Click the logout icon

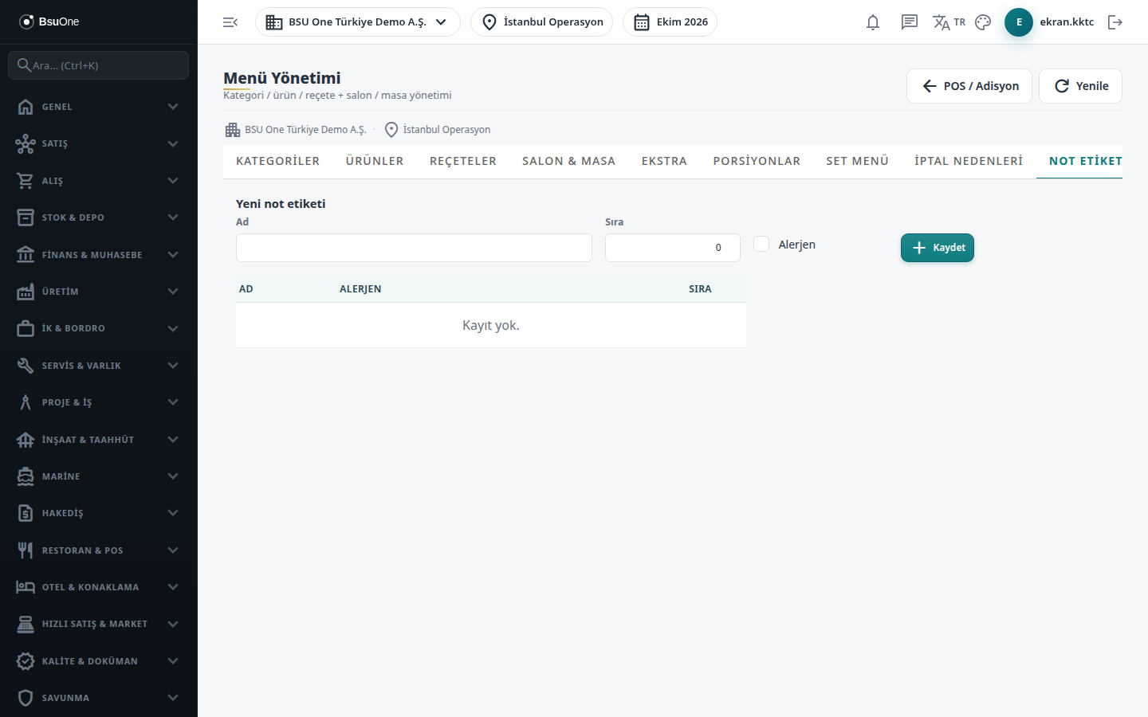coord(1115,22)
